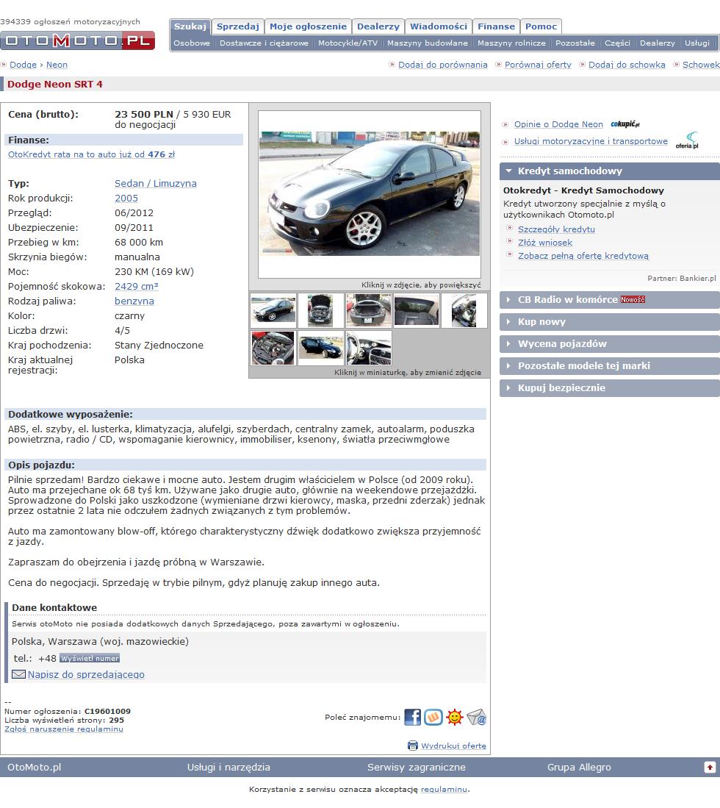The image size is (720, 808).
Task: Select the Części category
Action: coord(618,43)
